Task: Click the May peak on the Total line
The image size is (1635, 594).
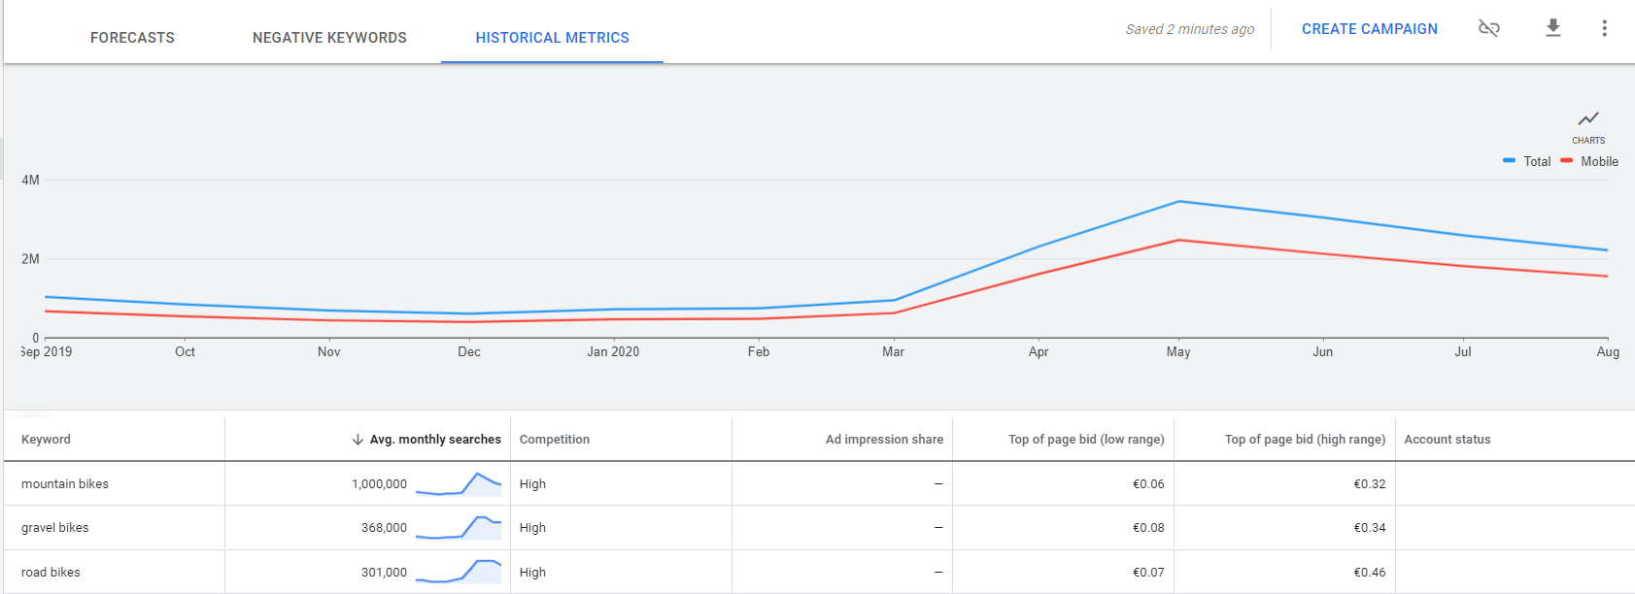Action: point(1178,202)
